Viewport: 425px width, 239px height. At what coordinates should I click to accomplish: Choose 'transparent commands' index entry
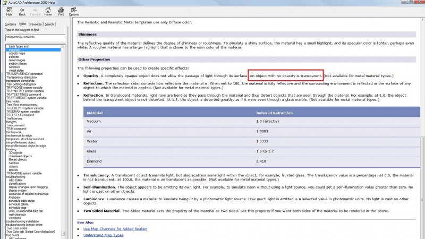coord(20,81)
